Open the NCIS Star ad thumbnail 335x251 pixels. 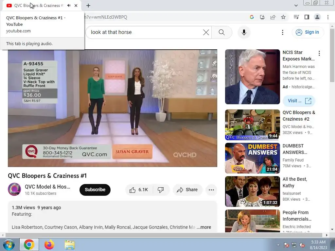coord(252,77)
